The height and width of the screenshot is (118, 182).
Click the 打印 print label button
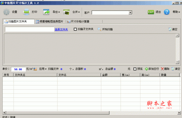pos(35,12)
